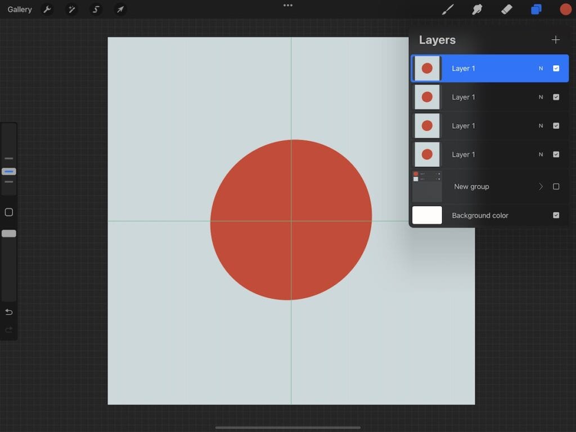
Task: Expand the New group layer
Action: (541, 186)
